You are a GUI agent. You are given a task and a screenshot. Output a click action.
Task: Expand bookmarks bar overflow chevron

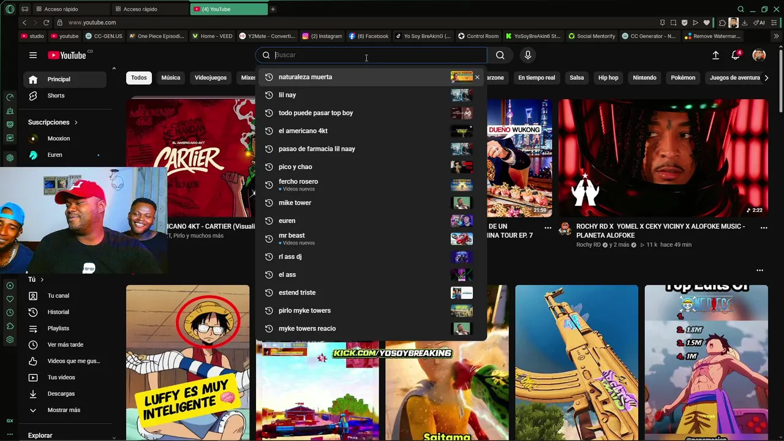(777, 36)
